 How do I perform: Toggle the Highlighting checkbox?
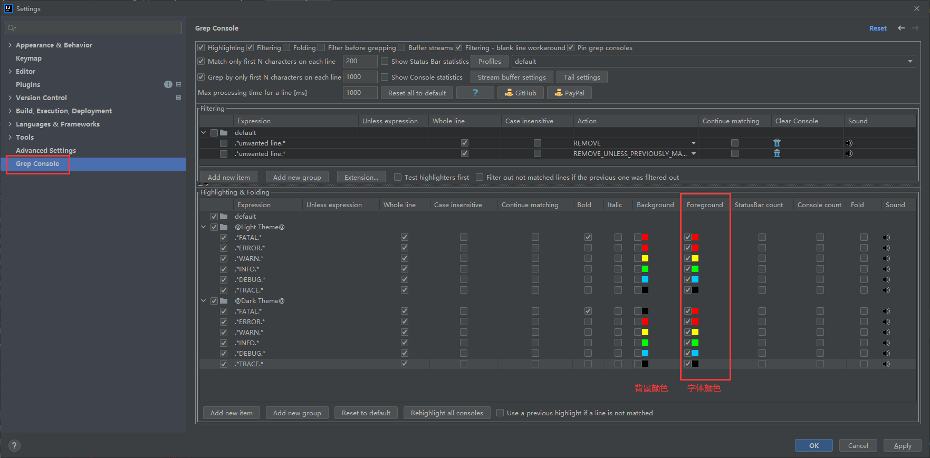[x=201, y=47]
